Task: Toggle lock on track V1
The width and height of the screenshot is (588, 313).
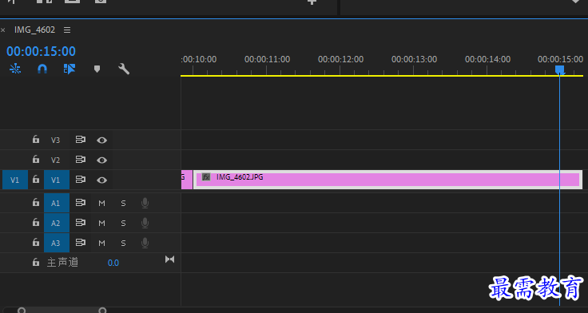Action: (36, 179)
